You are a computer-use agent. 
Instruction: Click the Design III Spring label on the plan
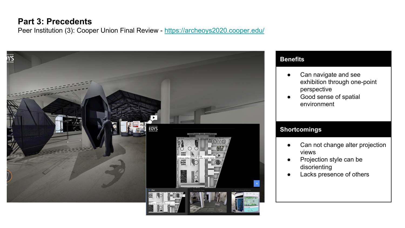pos(196,157)
